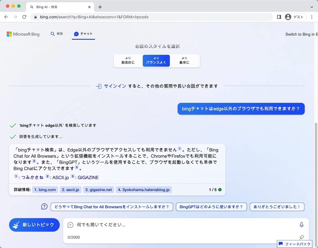Choose より厳密に conversation style
The height and width of the screenshot is (248, 318).
pyautogui.click(x=184, y=61)
